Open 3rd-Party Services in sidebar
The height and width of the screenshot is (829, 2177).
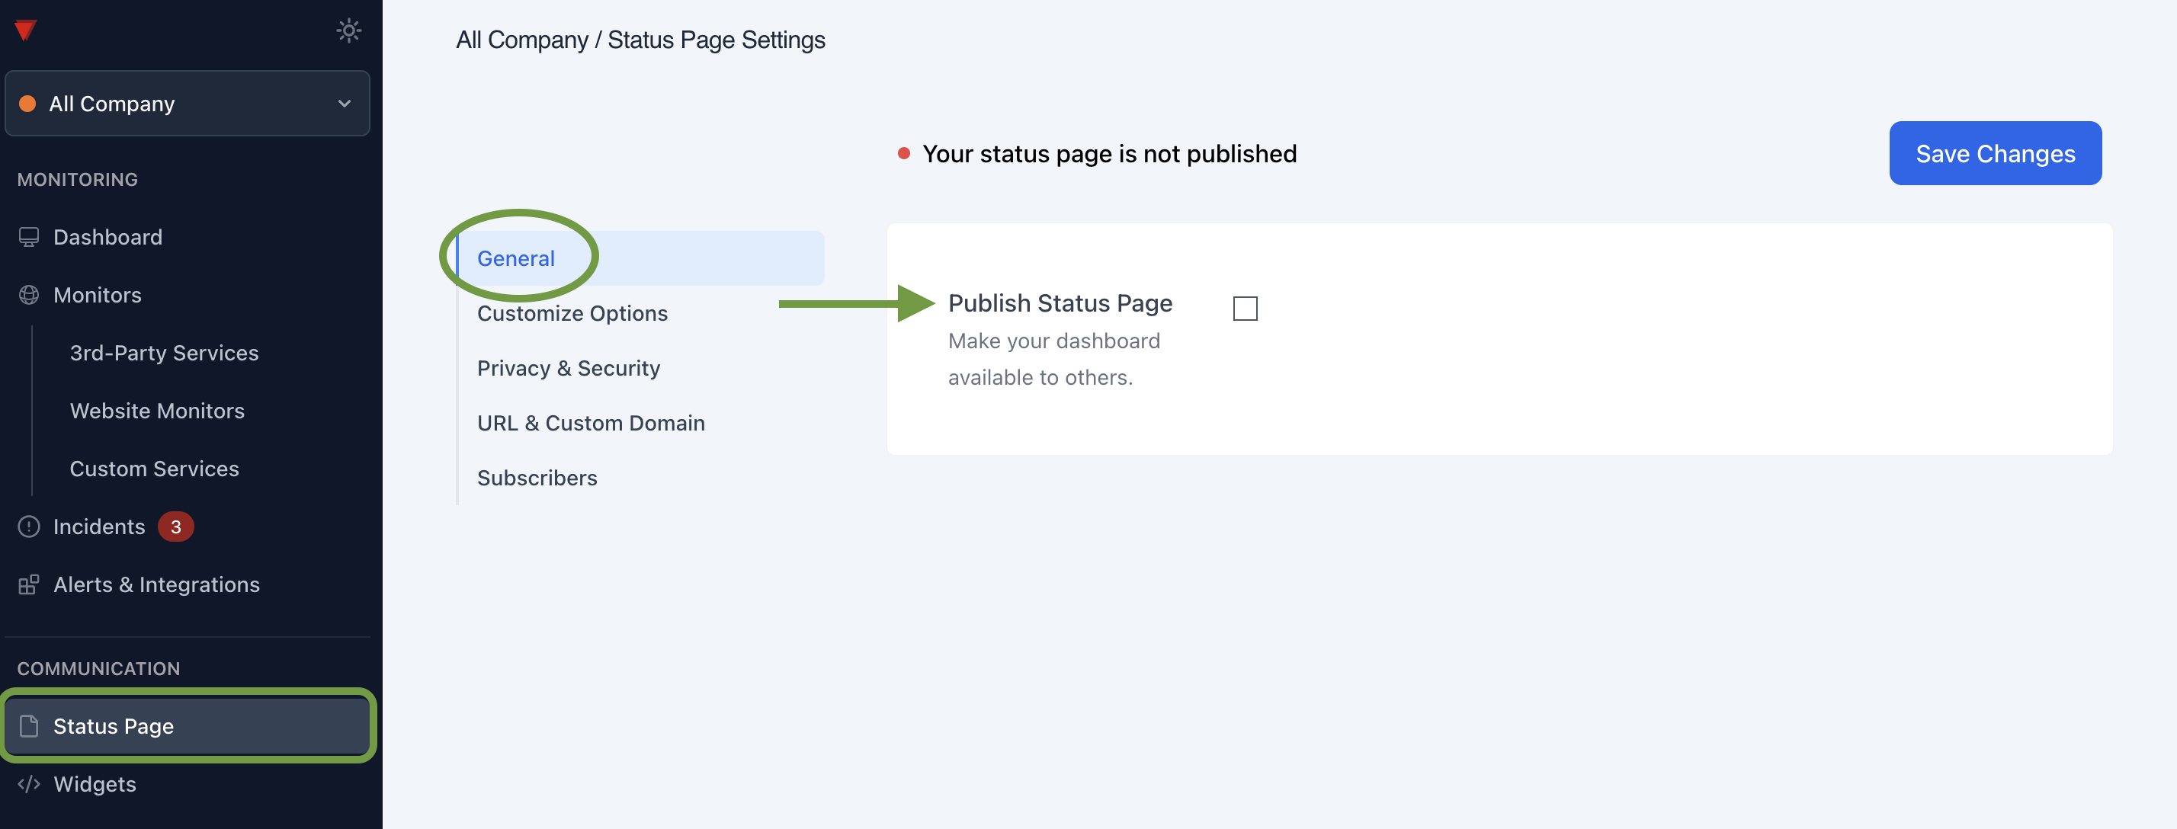tap(164, 354)
